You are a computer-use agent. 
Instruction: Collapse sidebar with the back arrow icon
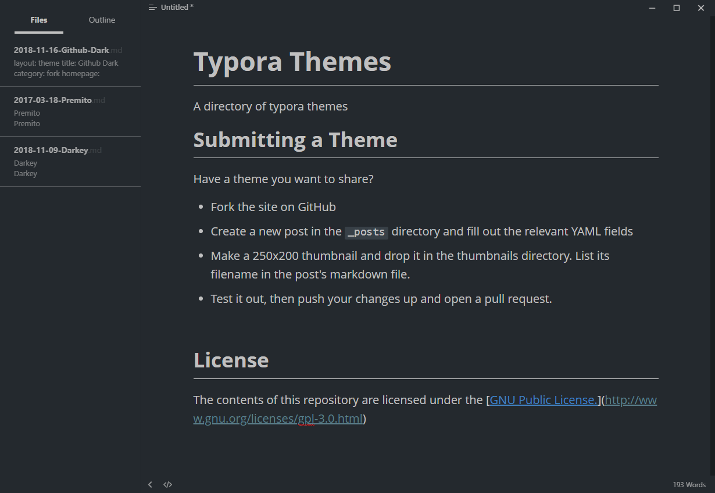click(x=150, y=484)
